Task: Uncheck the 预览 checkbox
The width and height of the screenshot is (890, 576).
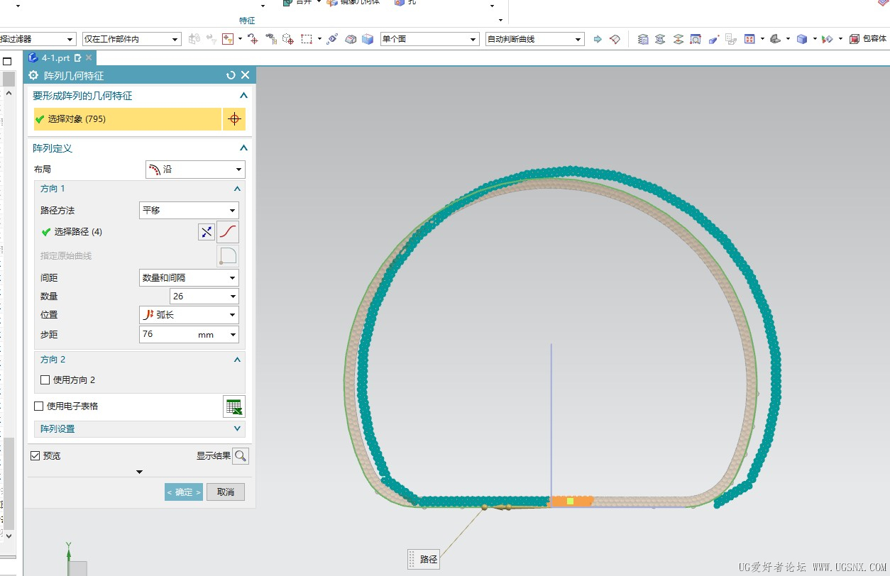Action: click(x=35, y=456)
